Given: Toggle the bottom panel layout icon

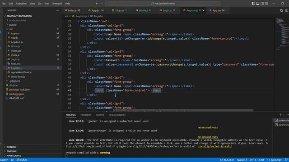Looking at the screenshot, I should [x=258, y=4].
